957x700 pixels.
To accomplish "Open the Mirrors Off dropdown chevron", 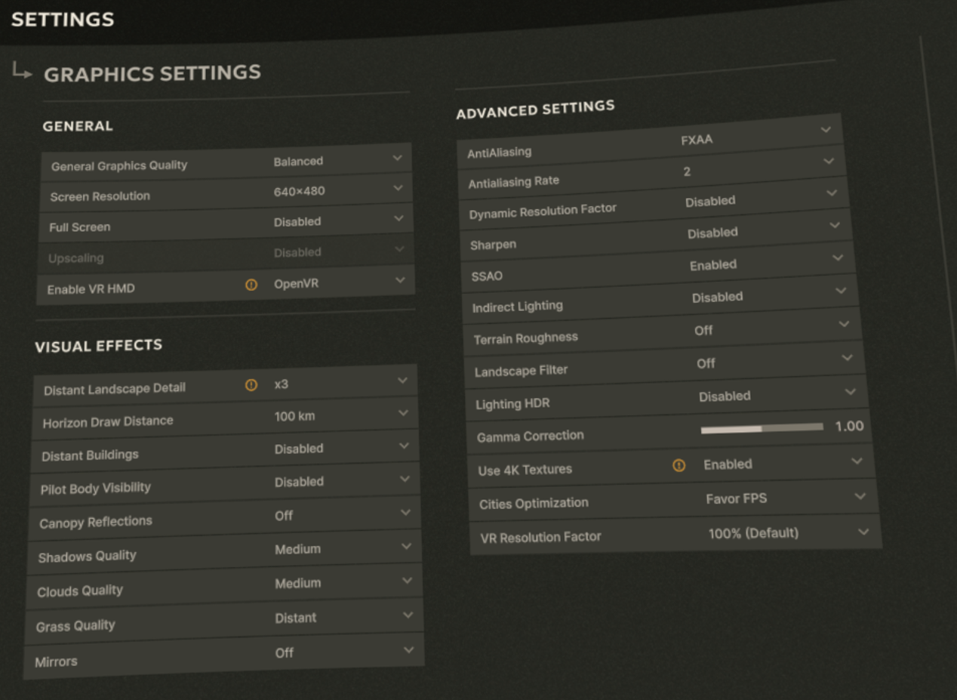I will (408, 649).
